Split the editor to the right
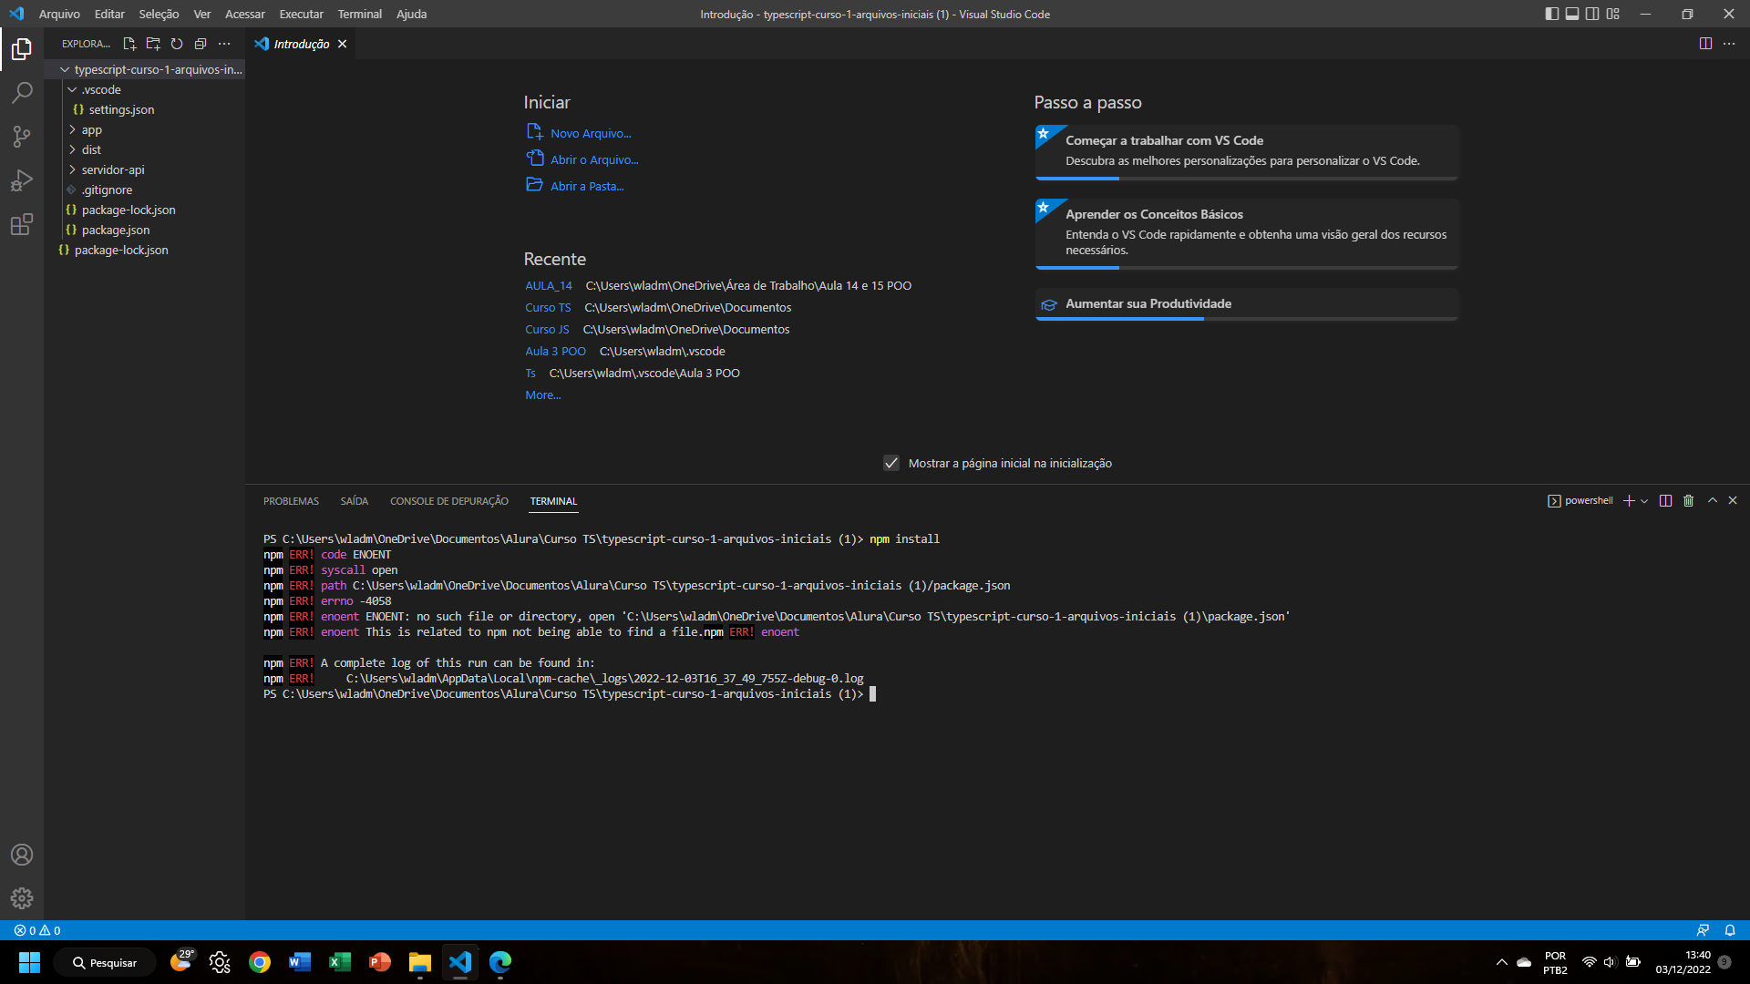Image resolution: width=1750 pixels, height=984 pixels. coord(1705,44)
